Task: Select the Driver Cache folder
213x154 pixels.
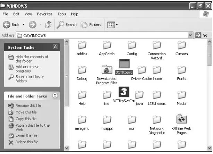Action: click(142, 73)
